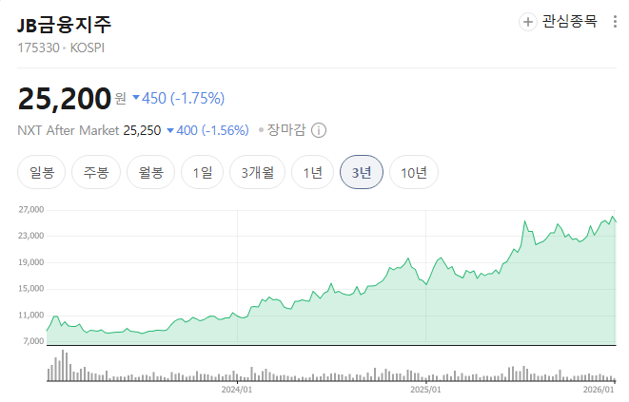Screen dimensions: 629x402
Task: Click the down triangle beside 400 NXT change
Action: (170, 130)
